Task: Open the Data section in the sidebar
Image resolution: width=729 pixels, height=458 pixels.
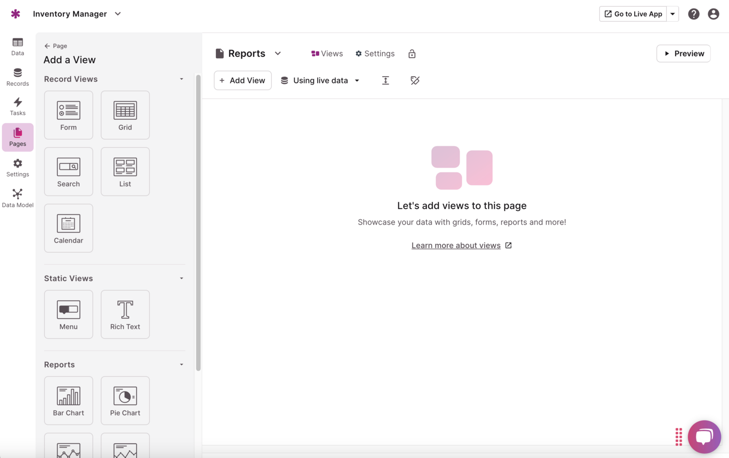Action: click(x=17, y=46)
